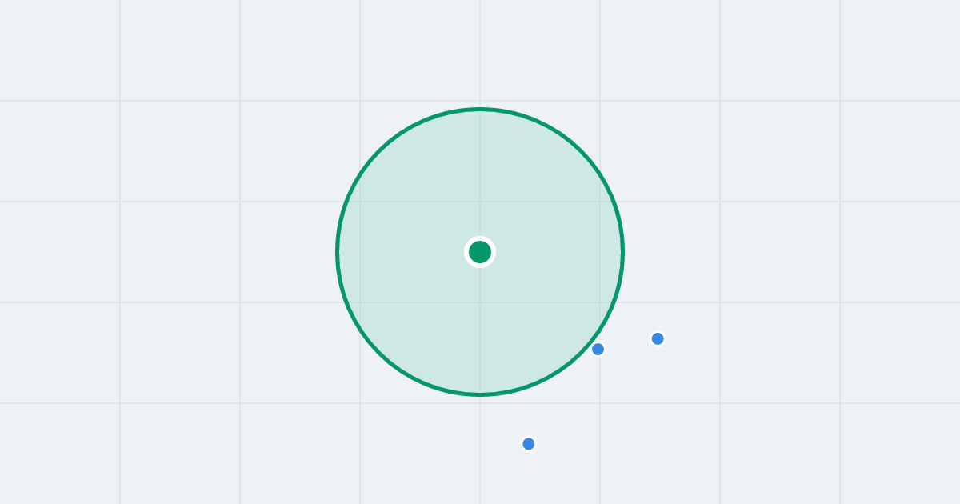Click the lower-left grid intersection nearest the canvas corner

click(x=120, y=403)
